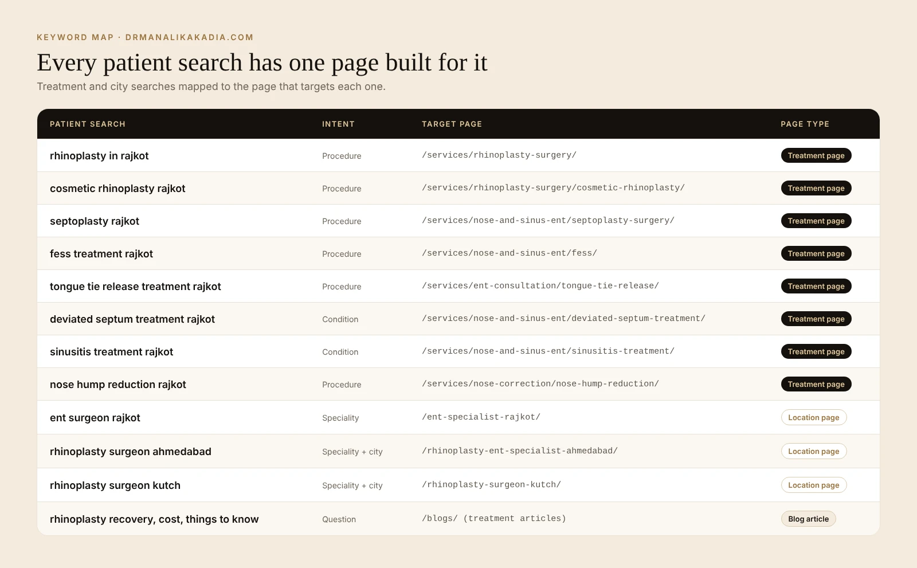Select the /rhinoplasty-surgeon-kutch/ target path
Viewport: 917px width, 568px height.
pos(491,484)
